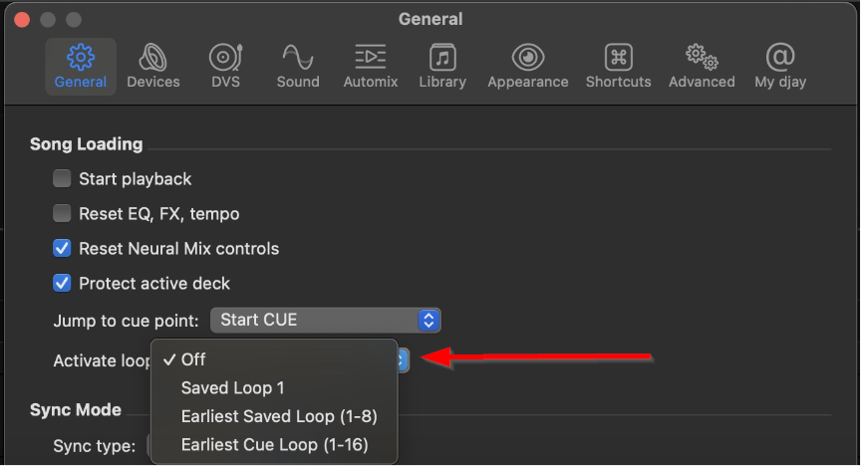Select the checked Off menu option

193,359
